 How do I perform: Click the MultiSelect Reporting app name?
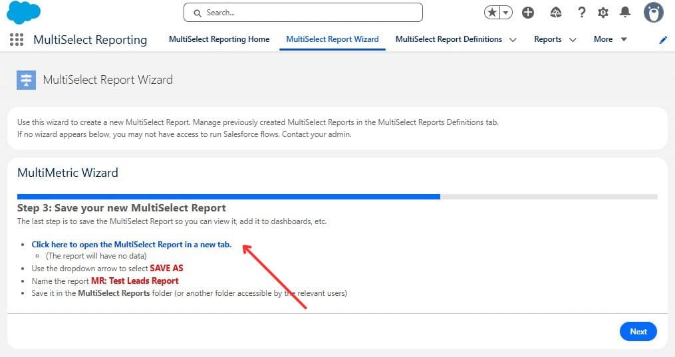point(90,40)
